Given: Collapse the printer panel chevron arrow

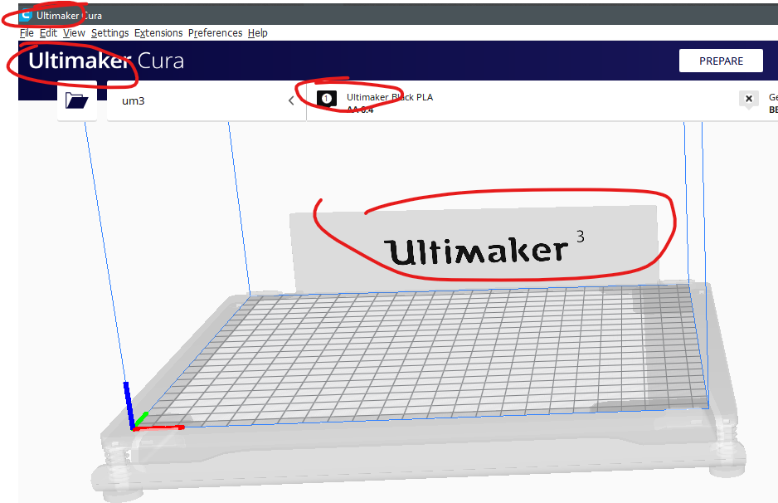Looking at the screenshot, I should coord(291,100).
